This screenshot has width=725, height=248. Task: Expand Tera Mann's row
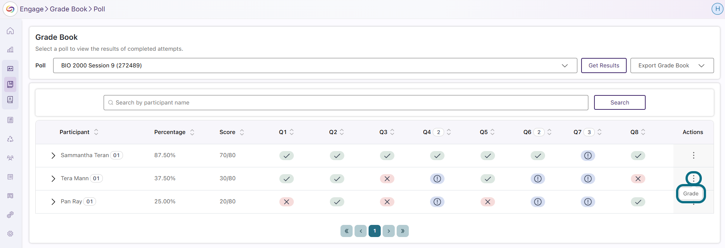tap(53, 179)
